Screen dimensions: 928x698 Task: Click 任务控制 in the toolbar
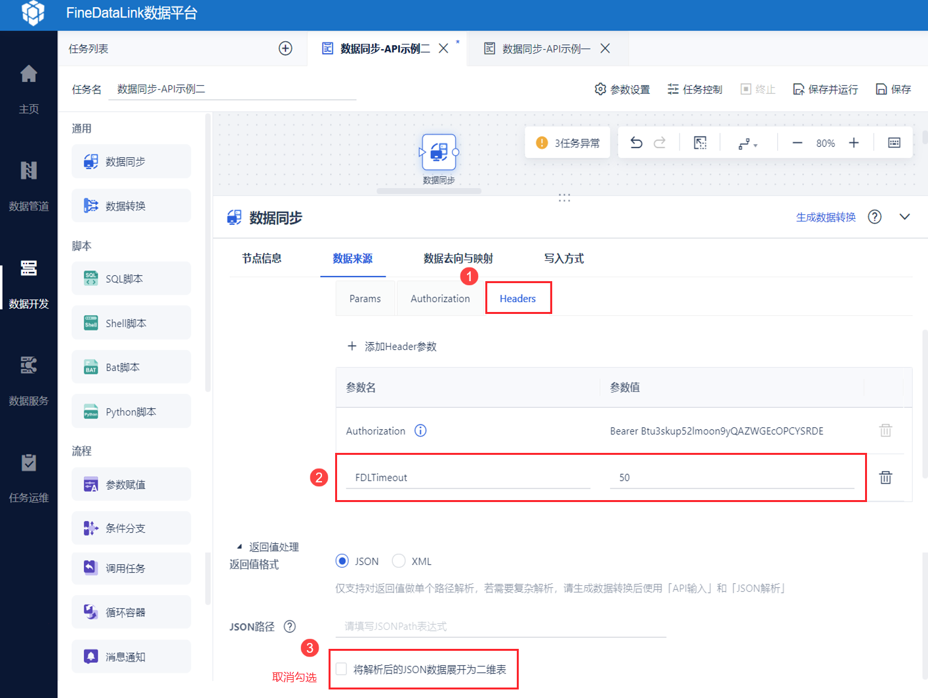pos(695,89)
